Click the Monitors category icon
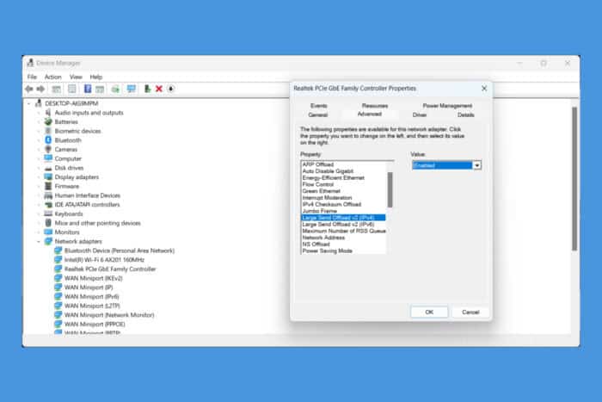The width and height of the screenshot is (602, 402). pyautogui.click(x=48, y=232)
